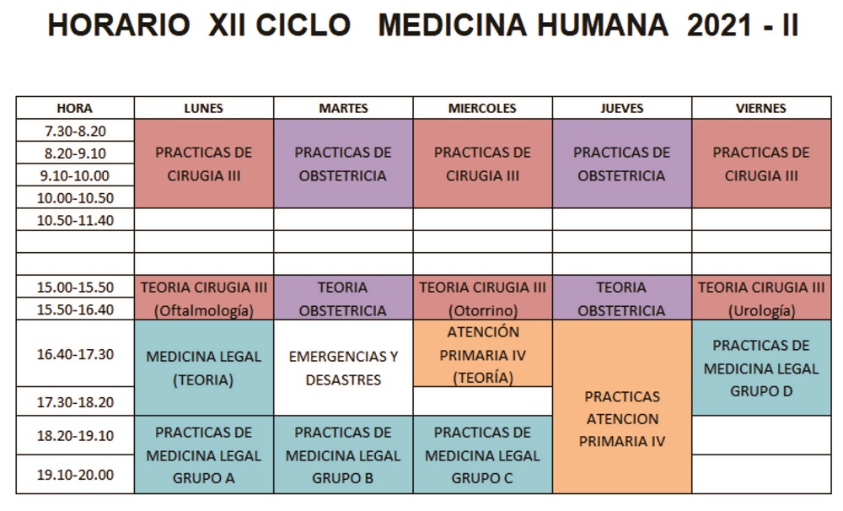843x511 pixels.
Task: Click the Monday Practicas de Cirugia III block
Action: (204, 164)
